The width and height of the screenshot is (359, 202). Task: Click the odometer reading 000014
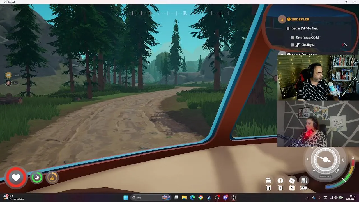[x=325, y=176]
